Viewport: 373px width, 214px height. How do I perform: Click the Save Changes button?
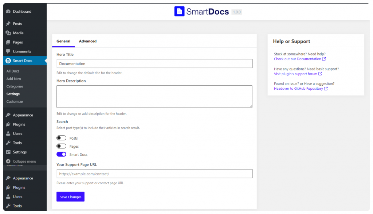pos(70,197)
